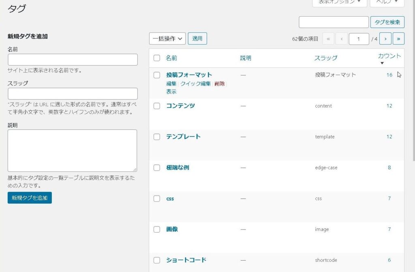
Task: Expand the 表示オプション panel
Action: (x=339, y=2)
